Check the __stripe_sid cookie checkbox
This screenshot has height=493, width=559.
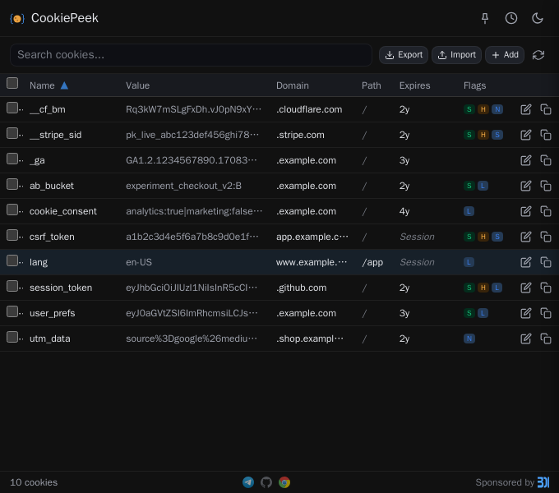click(x=12, y=133)
